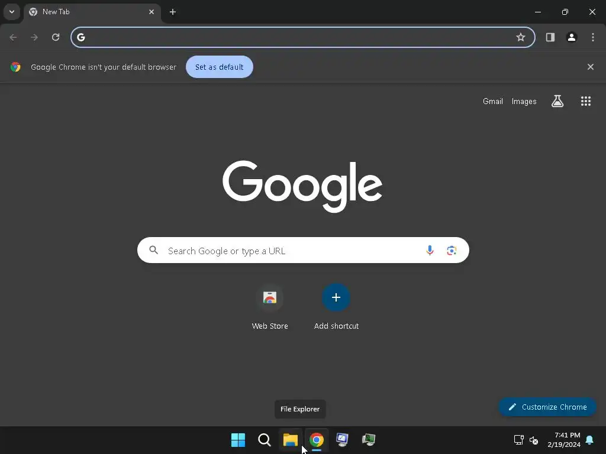
Task: Open a new tab with plus button
Action: click(173, 12)
